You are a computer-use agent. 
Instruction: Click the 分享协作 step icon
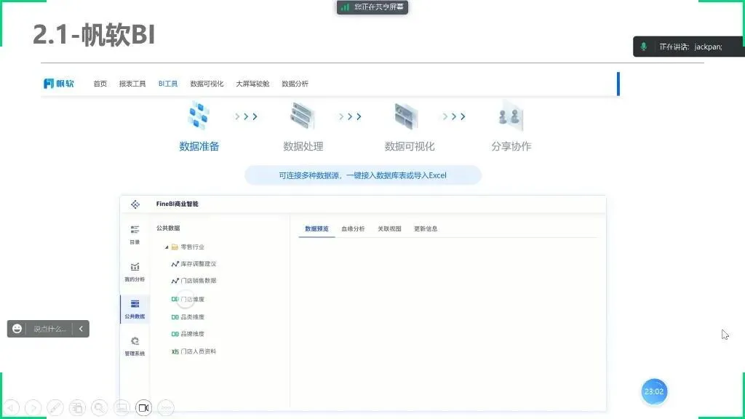coord(511,116)
